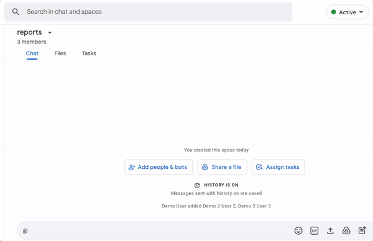The width and height of the screenshot is (373, 241).
Task: Select the Share a file button
Action: pyautogui.click(x=222, y=167)
